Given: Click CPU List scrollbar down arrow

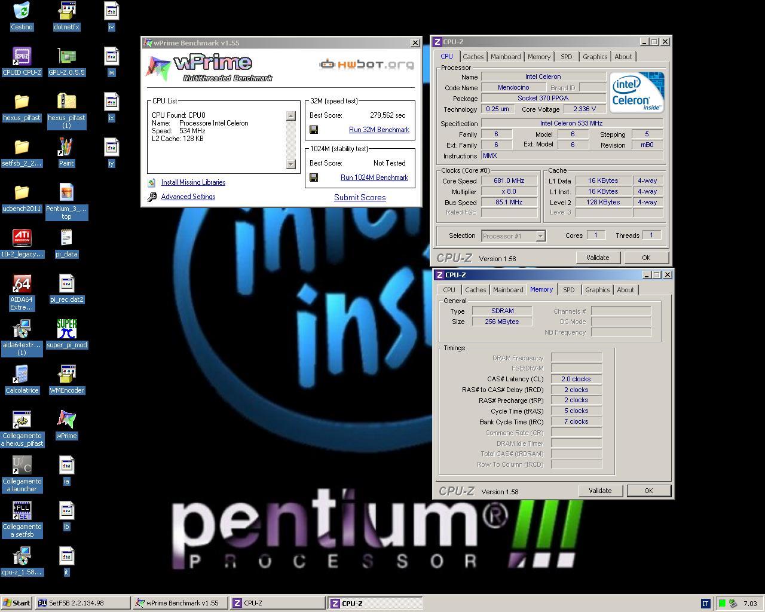Looking at the screenshot, I should click(290, 164).
